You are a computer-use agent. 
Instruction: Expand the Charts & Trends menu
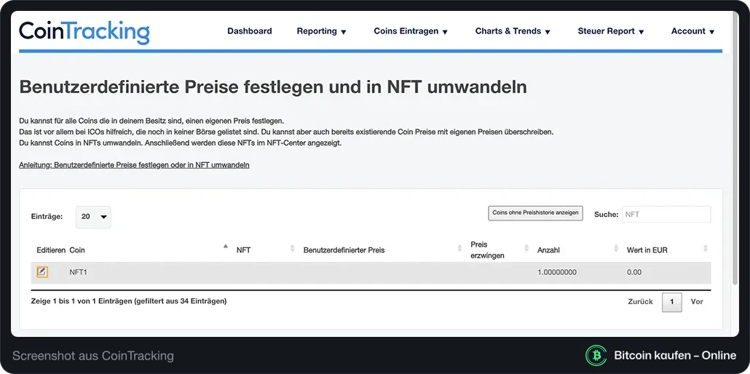coord(513,31)
